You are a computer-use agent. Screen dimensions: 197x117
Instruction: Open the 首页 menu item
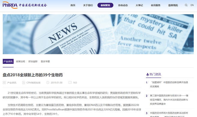tap(73, 5)
